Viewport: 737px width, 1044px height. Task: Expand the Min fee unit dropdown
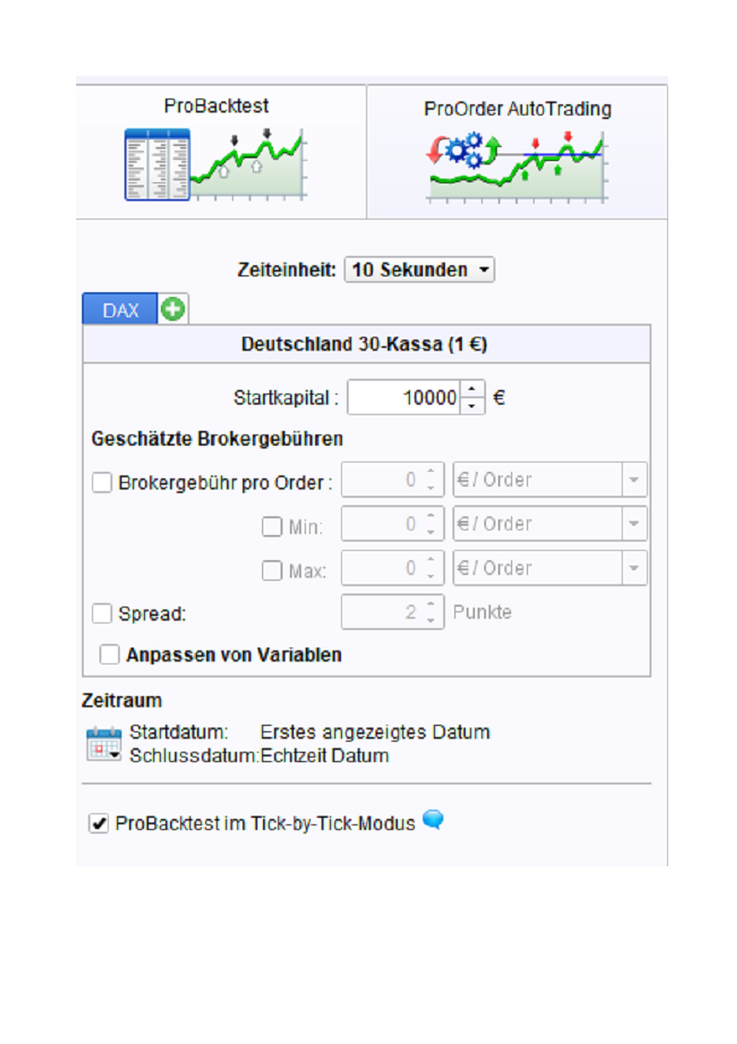[x=549, y=525]
